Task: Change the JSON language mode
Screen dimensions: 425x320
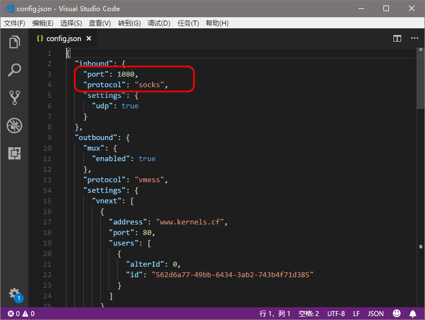Action: click(376, 314)
